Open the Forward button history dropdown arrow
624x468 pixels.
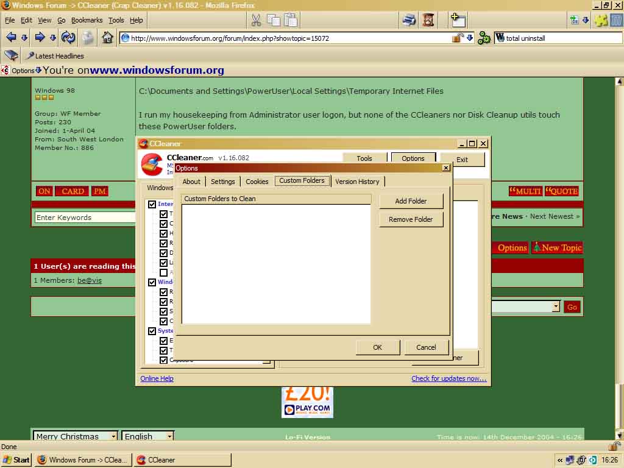pyautogui.click(x=52, y=38)
